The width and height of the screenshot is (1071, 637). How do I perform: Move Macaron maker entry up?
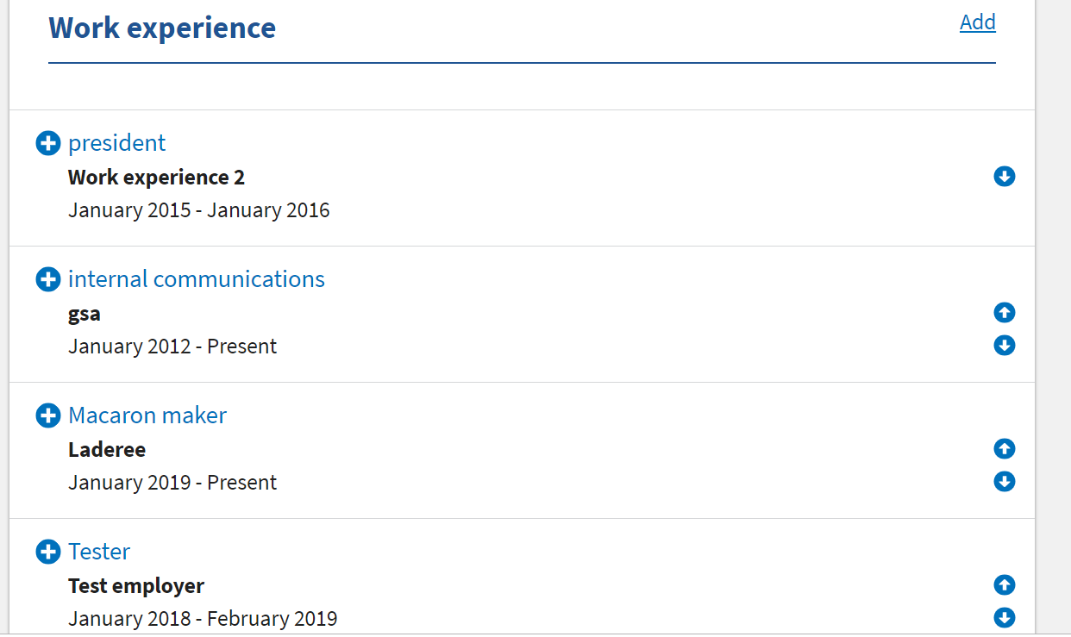click(x=1004, y=449)
